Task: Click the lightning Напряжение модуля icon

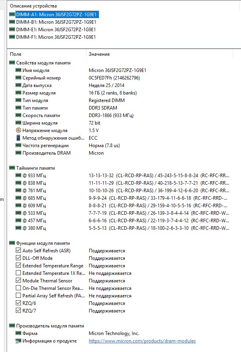Action: click(x=19, y=130)
